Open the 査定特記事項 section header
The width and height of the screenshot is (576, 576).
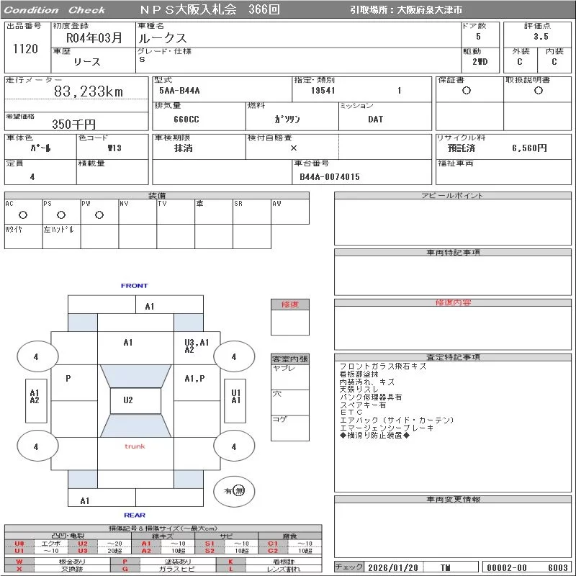[454, 357]
